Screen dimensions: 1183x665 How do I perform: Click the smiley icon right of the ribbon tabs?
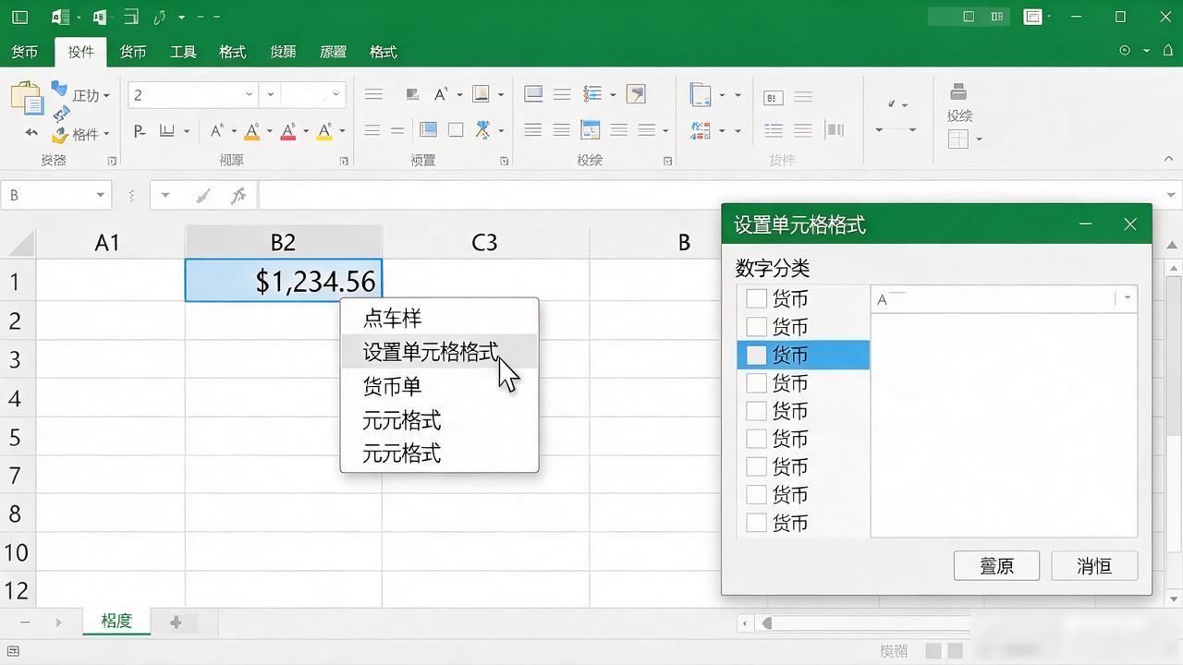[x=1125, y=51]
